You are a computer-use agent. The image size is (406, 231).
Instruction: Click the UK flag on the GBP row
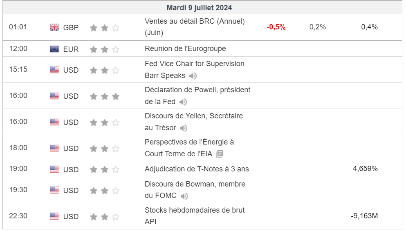[x=54, y=27]
